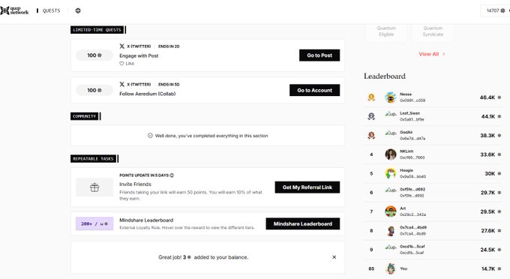Click the 29.5K score for Art
The height and width of the screenshot is (279, 510).
pos(487,211)
